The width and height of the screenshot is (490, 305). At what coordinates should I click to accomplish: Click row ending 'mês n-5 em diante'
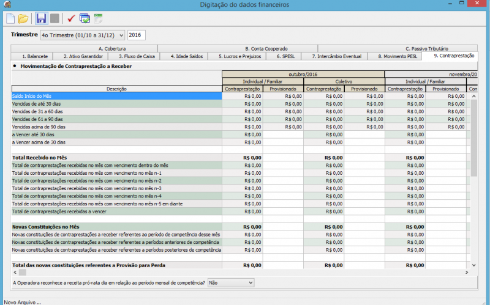117,204
